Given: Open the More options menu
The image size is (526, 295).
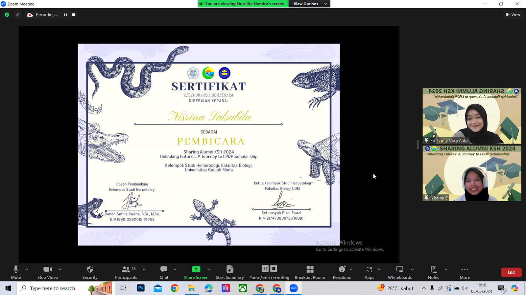Looking at the screenshot, I should (x=465, y=272).
